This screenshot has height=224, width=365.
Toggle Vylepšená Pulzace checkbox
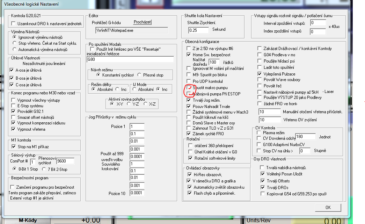[260, 74]
